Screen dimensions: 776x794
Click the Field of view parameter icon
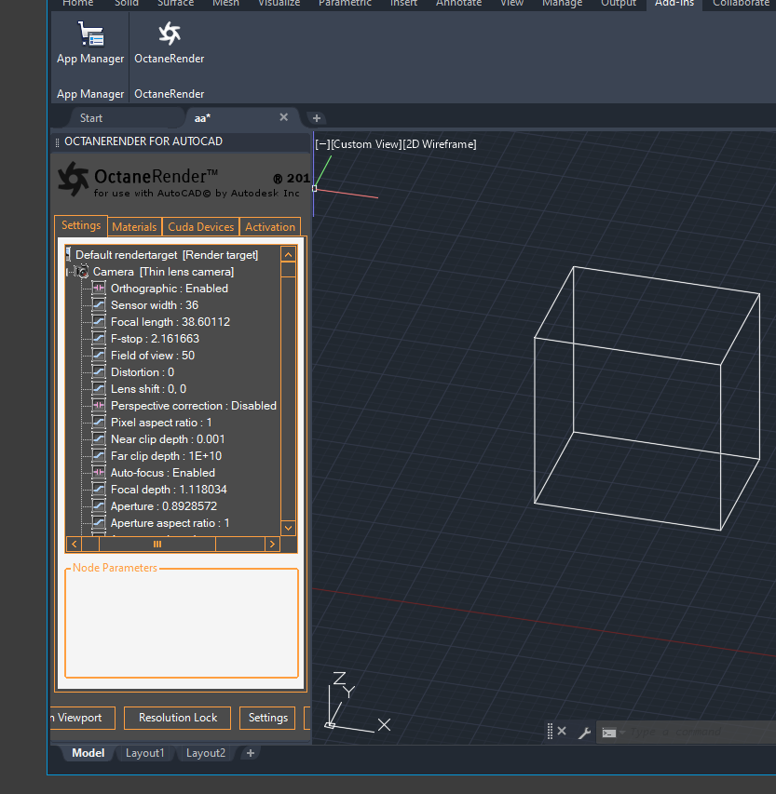point(99,355)
